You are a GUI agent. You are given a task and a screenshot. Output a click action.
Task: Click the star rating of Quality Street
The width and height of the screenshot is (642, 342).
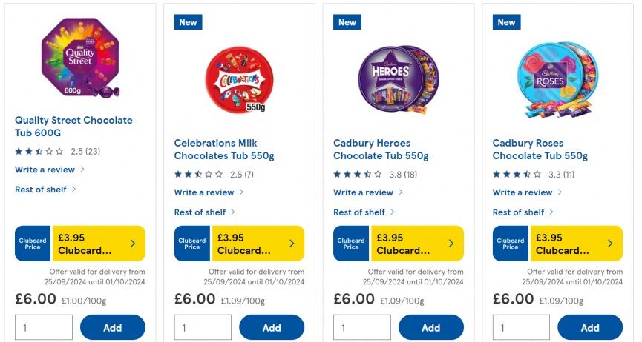pyautogui.click(x=39, y=152)
